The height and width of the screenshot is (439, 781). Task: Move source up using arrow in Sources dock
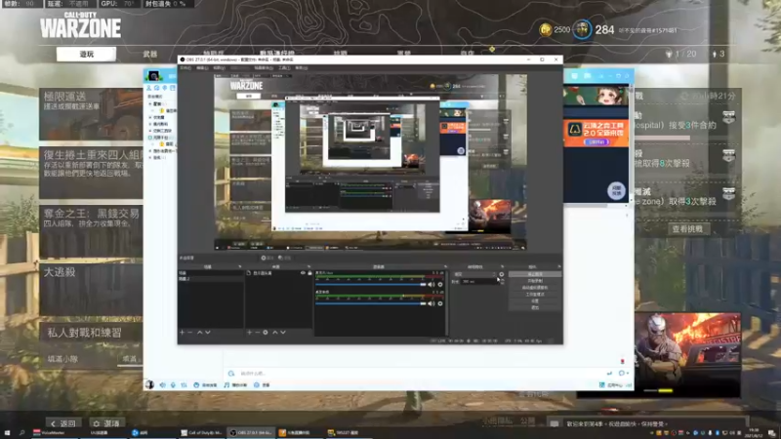pyautogui.click(x=274, y=332)
